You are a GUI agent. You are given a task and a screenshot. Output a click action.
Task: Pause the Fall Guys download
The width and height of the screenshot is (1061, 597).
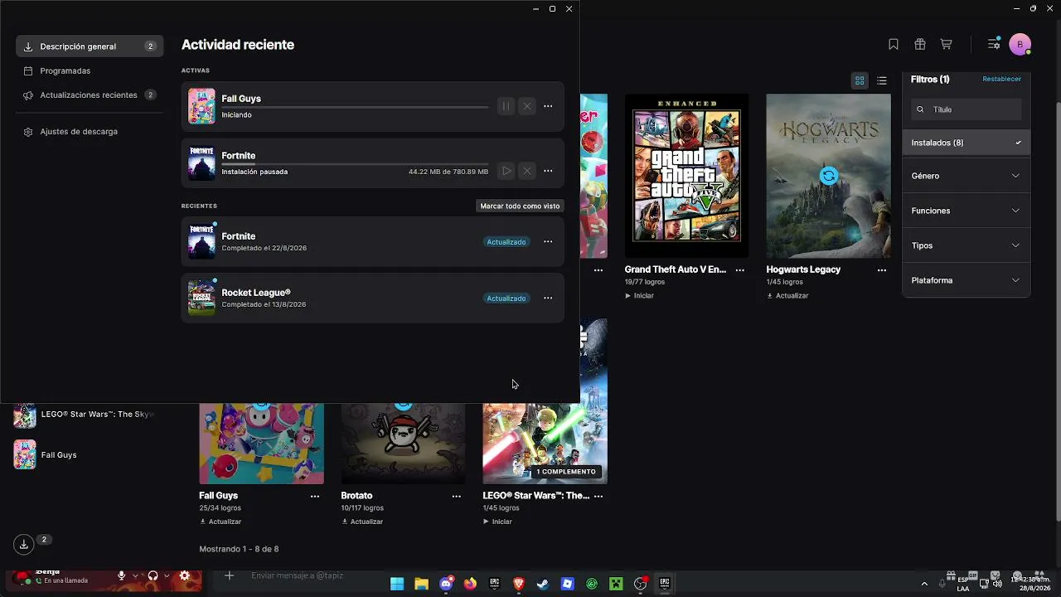click(506, 106)
